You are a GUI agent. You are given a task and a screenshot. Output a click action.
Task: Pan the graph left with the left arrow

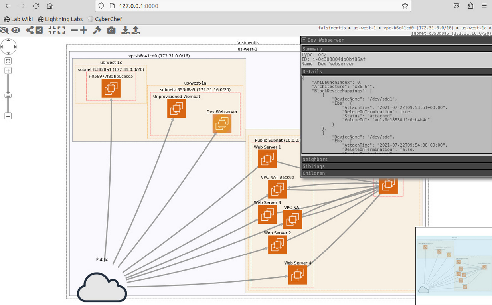2,47
